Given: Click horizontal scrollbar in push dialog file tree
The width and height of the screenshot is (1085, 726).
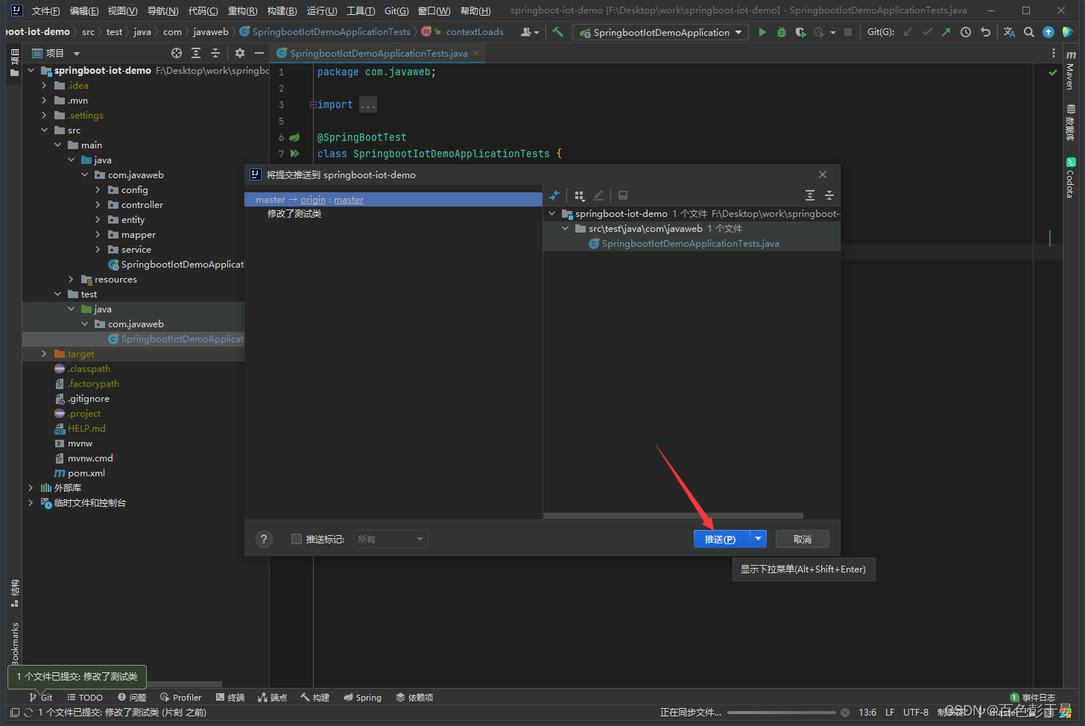Looking at the screenshot, I should coord(674,515).
